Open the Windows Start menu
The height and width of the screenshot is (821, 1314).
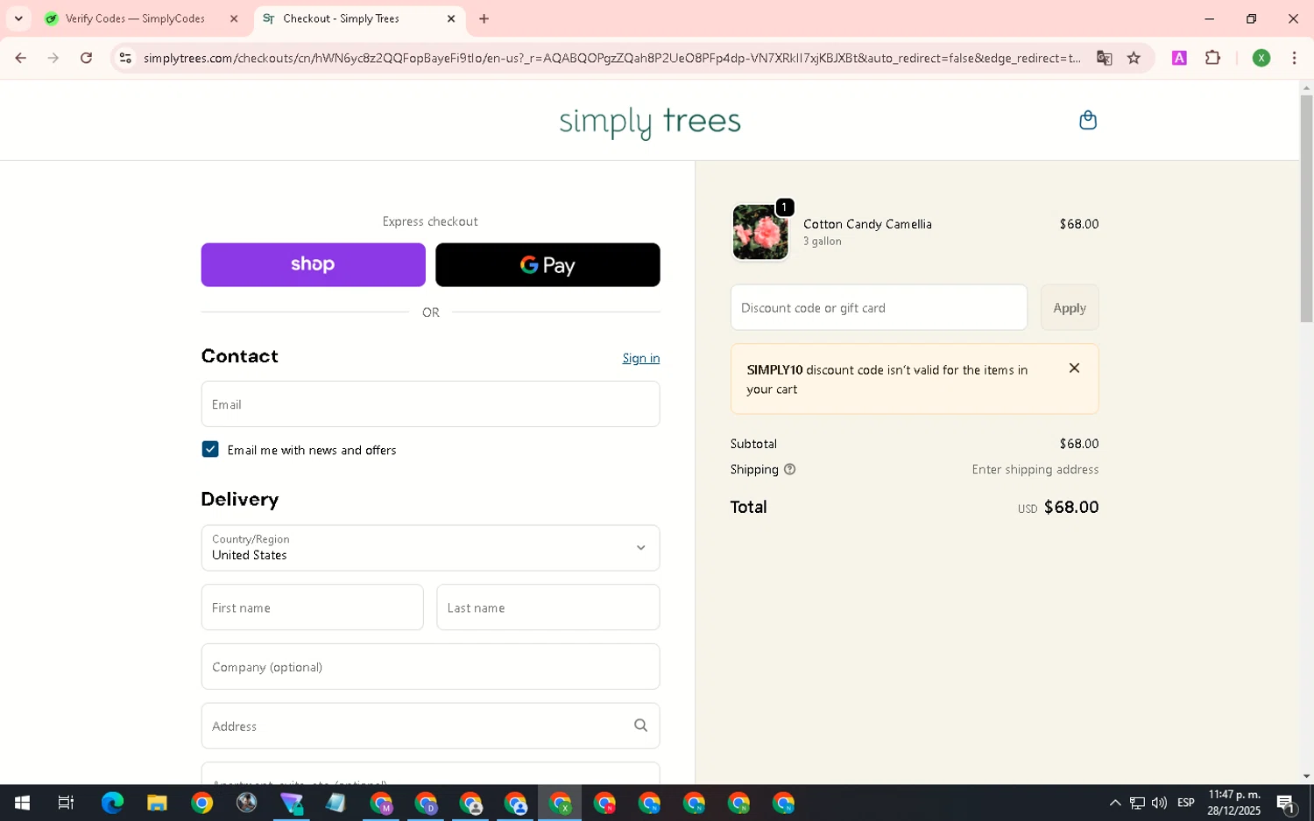22,803
